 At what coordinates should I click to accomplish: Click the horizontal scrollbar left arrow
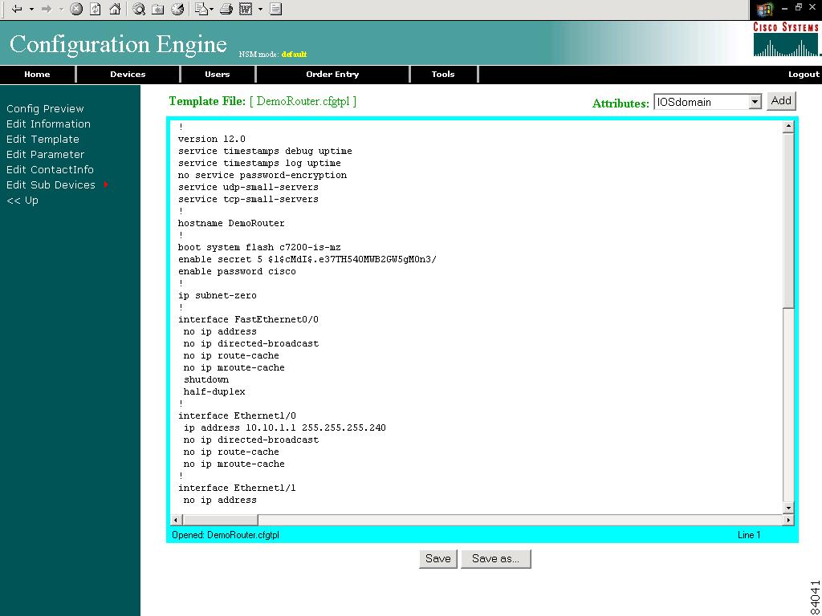(176, 520)
